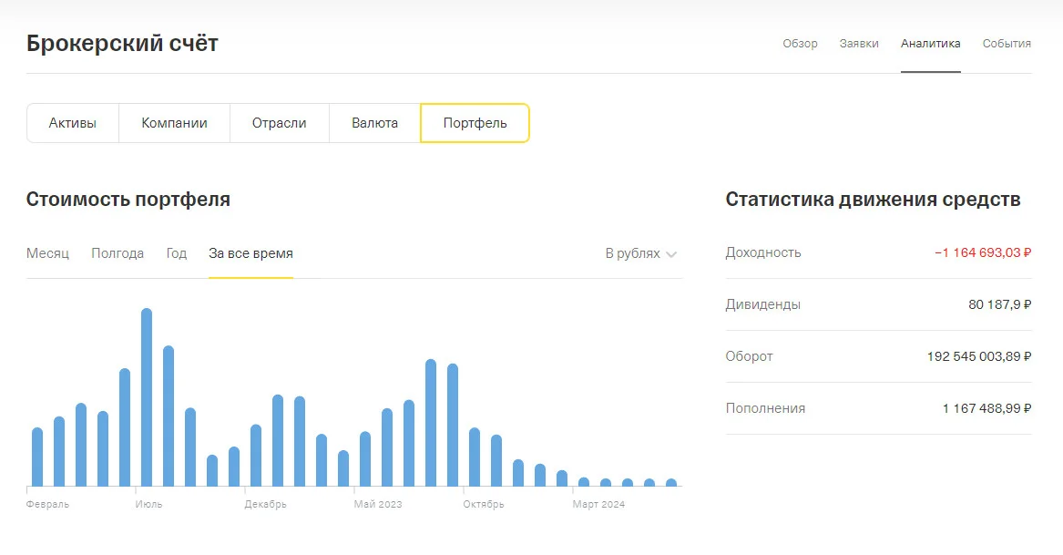The image size is (1063, 555).
Task: Expand the В рублях currency dropdown
Action: pyautogui.click(x=640, y=253)
